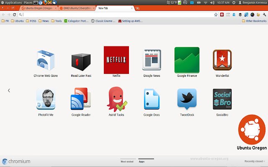This screenshot has width=268, height=167.
Task: Open the Classic Gnome bookmark
Action: [103, 21]
